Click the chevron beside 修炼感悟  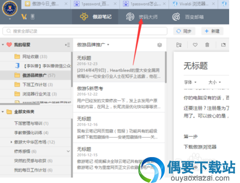pos(68,151)
